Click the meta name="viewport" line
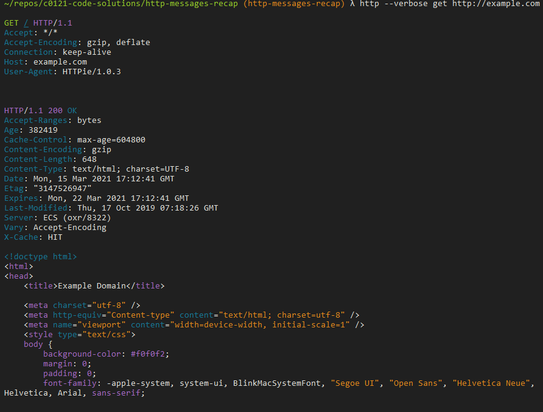Screen dimensions: 543x412 tap(194, 325)
